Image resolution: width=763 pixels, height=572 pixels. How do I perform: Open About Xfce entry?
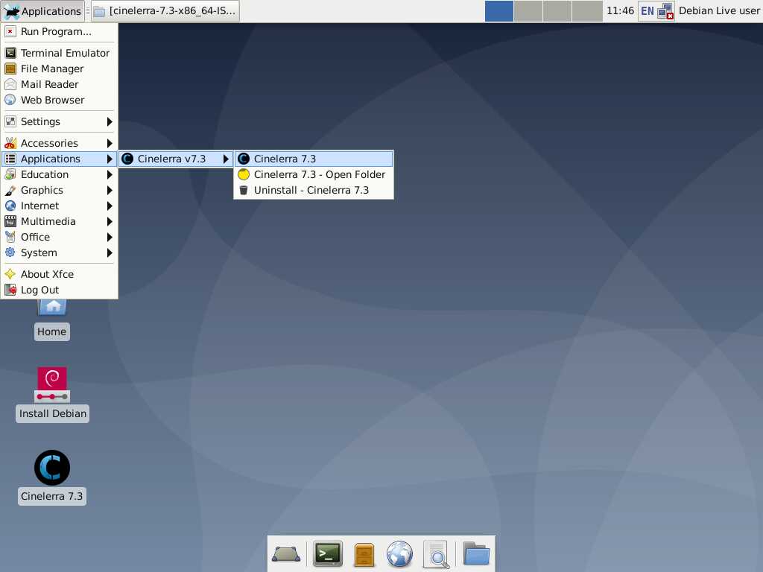[59, 274]
